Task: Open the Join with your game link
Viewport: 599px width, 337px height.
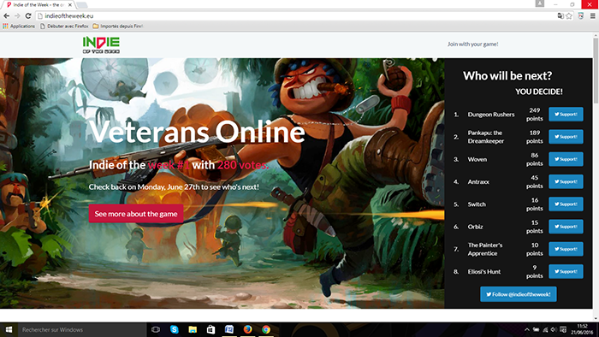Action: 472,44
